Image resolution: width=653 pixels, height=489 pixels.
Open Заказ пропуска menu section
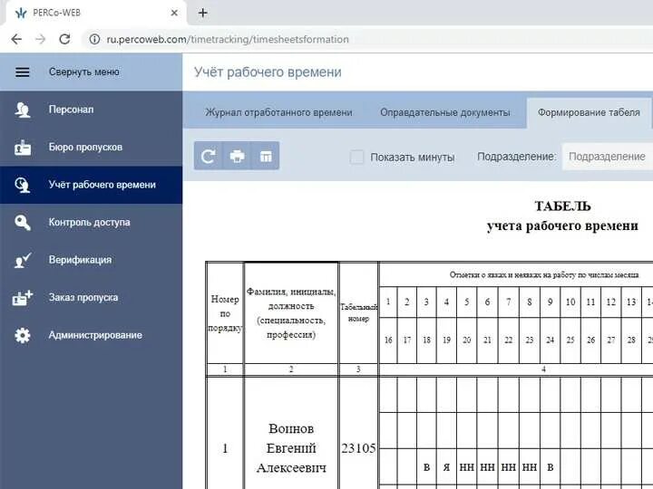[x=92, y=298]
